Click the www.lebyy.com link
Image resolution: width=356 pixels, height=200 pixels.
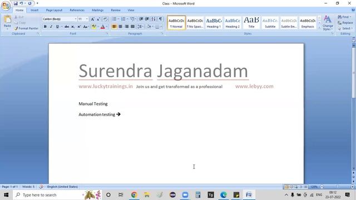254,87
